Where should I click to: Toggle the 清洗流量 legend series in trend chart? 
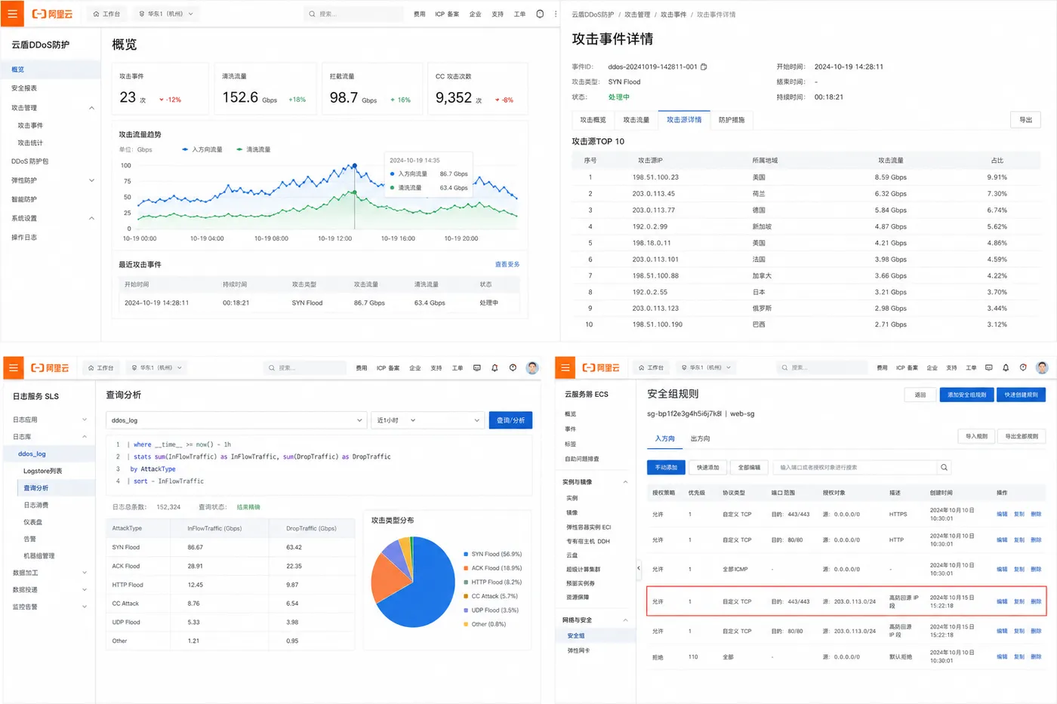point(253,149)
